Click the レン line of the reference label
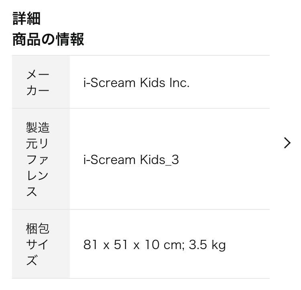Screen dimensions: 301x290 tap(38, 175)
